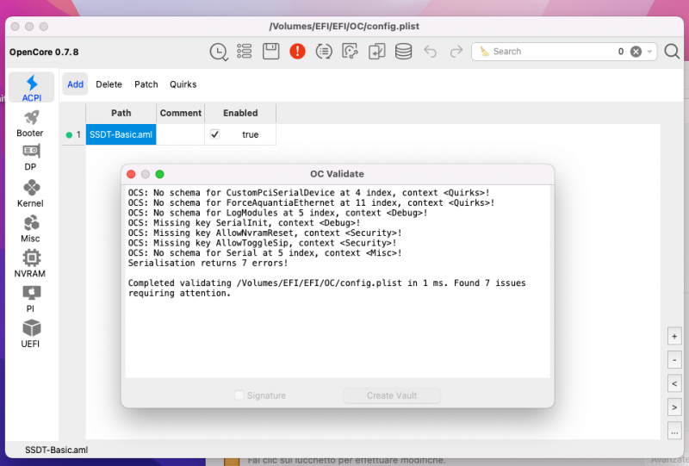Click the 'No schema for ForceAquantiaEthernet' line
This screenshot has height=466, width=689.
point(312,202)
